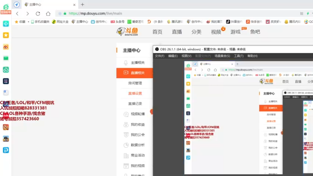Open the grid icon right of address bar
This screenshot has width=313, height=176.
pos(302,14)
